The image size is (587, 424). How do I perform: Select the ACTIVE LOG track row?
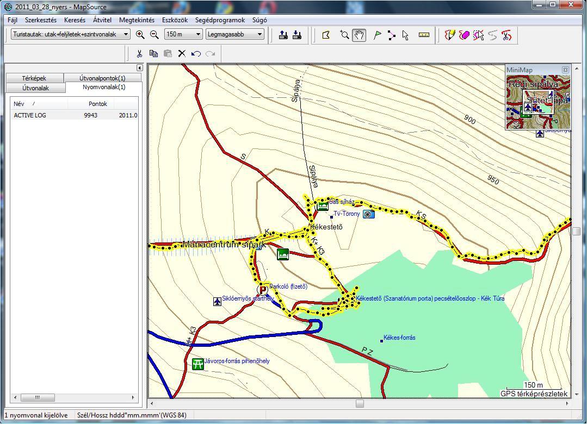75,115
